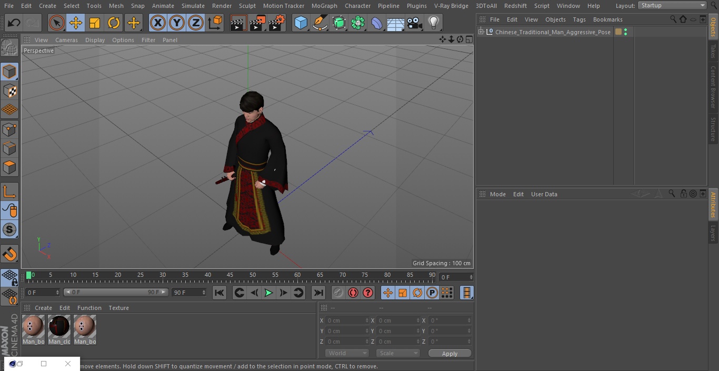Open Attributes Mode menu
The image size is (719, 371).
497,194
